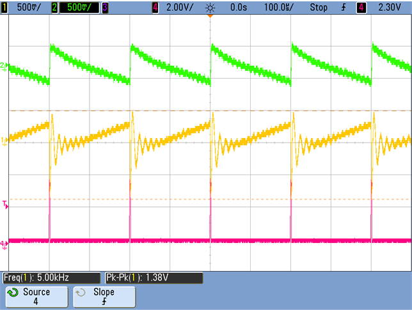Click the channel 4 indicator next to 2.00V/
The width and height of the screenshot is (412, 310).
click(x=155, y=8)
